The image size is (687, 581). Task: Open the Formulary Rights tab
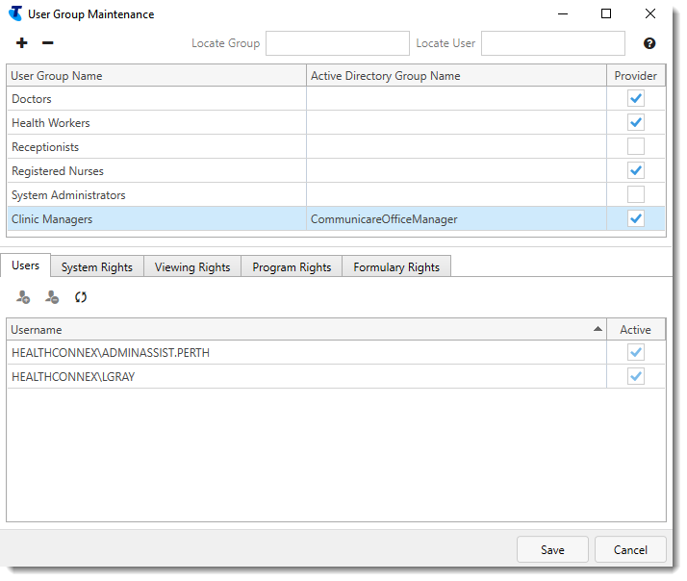click(x=396, y=266)
